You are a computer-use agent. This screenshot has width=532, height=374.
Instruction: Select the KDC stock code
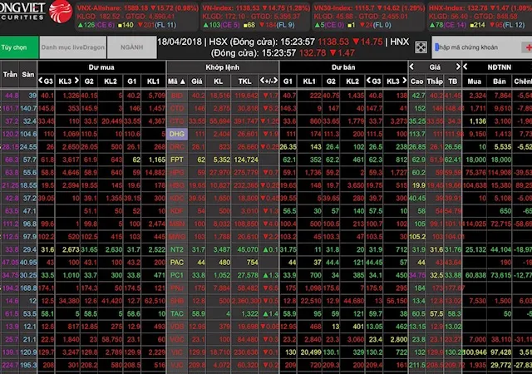(177, 198)
